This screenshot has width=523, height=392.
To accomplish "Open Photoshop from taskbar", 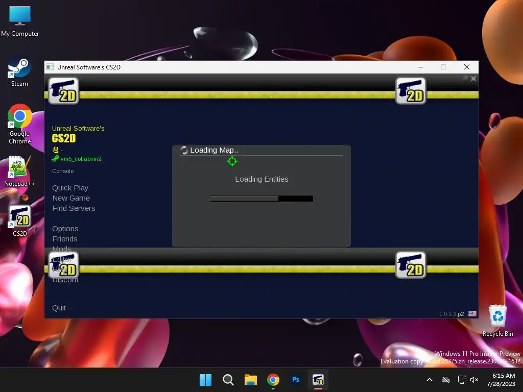I will [x=296, y=380].
